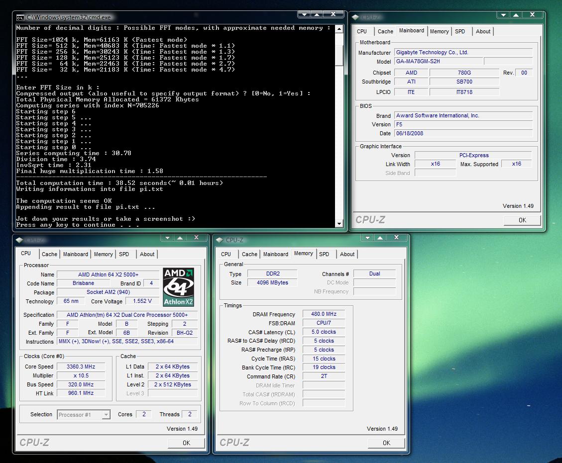This screenshot has height=463, width=562.
Task: Select CPU tab in CPU window
Action: [26, 254]
